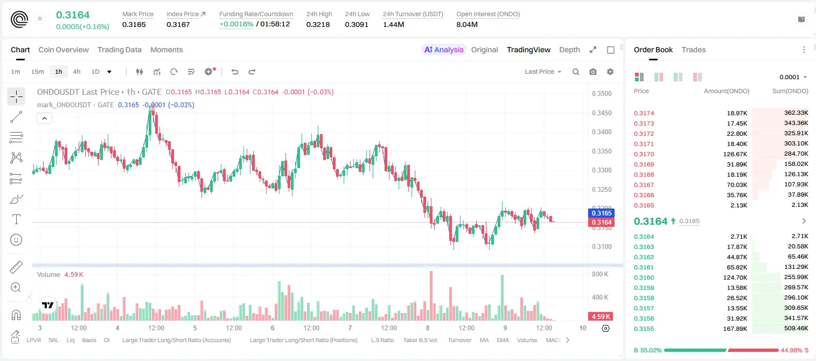
Task: Switch to the Trades tab
Action: 693,50
